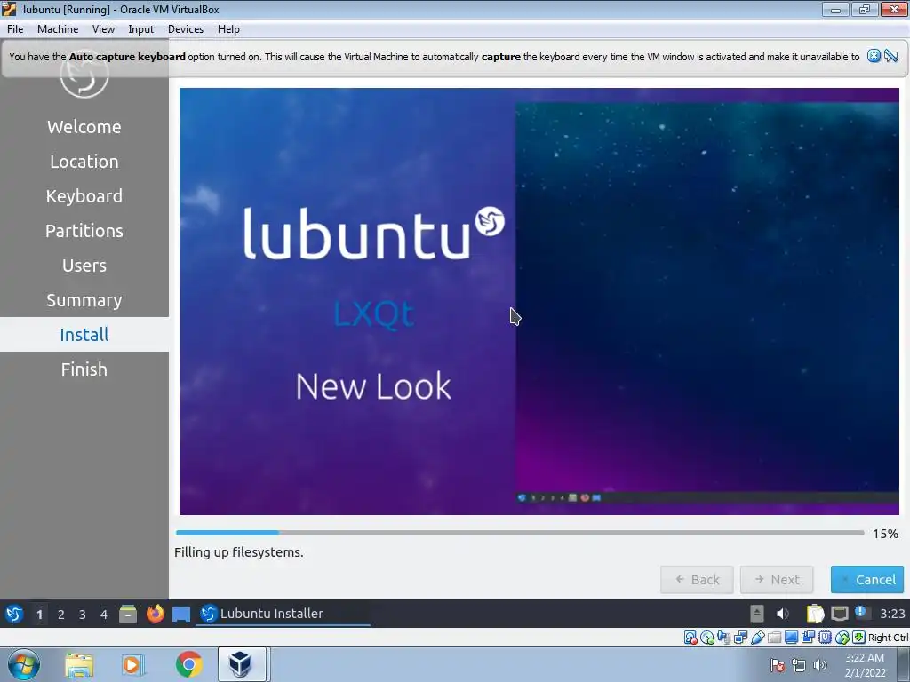Click the show desktop icon in Lubuntu panel

(x=181, y=615)
